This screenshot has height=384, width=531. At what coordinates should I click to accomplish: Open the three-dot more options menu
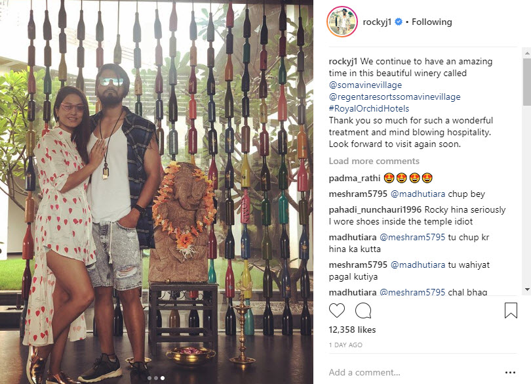510,372
